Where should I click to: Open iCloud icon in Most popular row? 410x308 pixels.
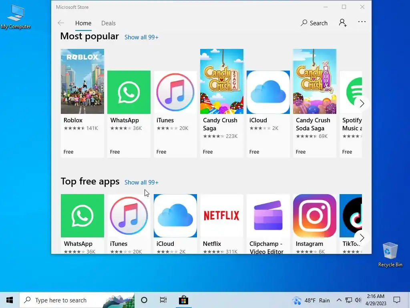coord(268,92)
